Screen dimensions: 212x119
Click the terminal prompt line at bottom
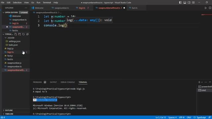(52, 114)
